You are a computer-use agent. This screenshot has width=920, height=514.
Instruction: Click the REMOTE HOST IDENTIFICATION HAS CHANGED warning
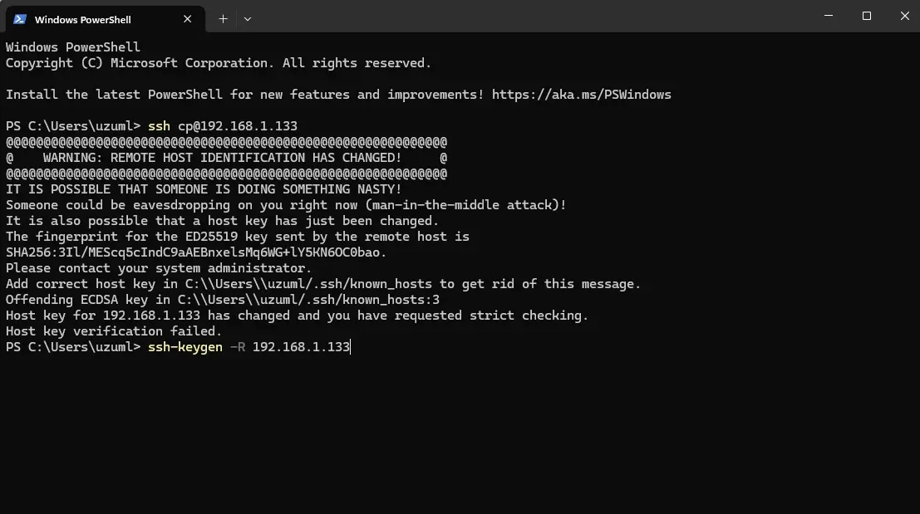(x=222, y=158)
